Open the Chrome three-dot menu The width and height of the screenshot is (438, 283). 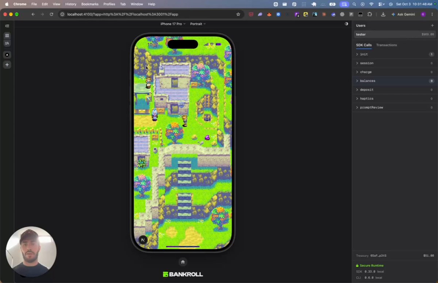click(431, 14)
